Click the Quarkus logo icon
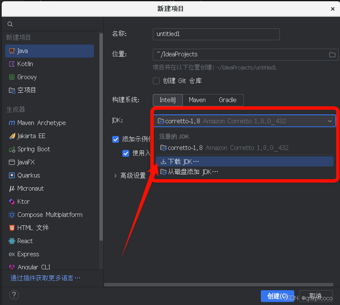Image resolution: width=340 pixels, height=305 pixels. (12, 175)
